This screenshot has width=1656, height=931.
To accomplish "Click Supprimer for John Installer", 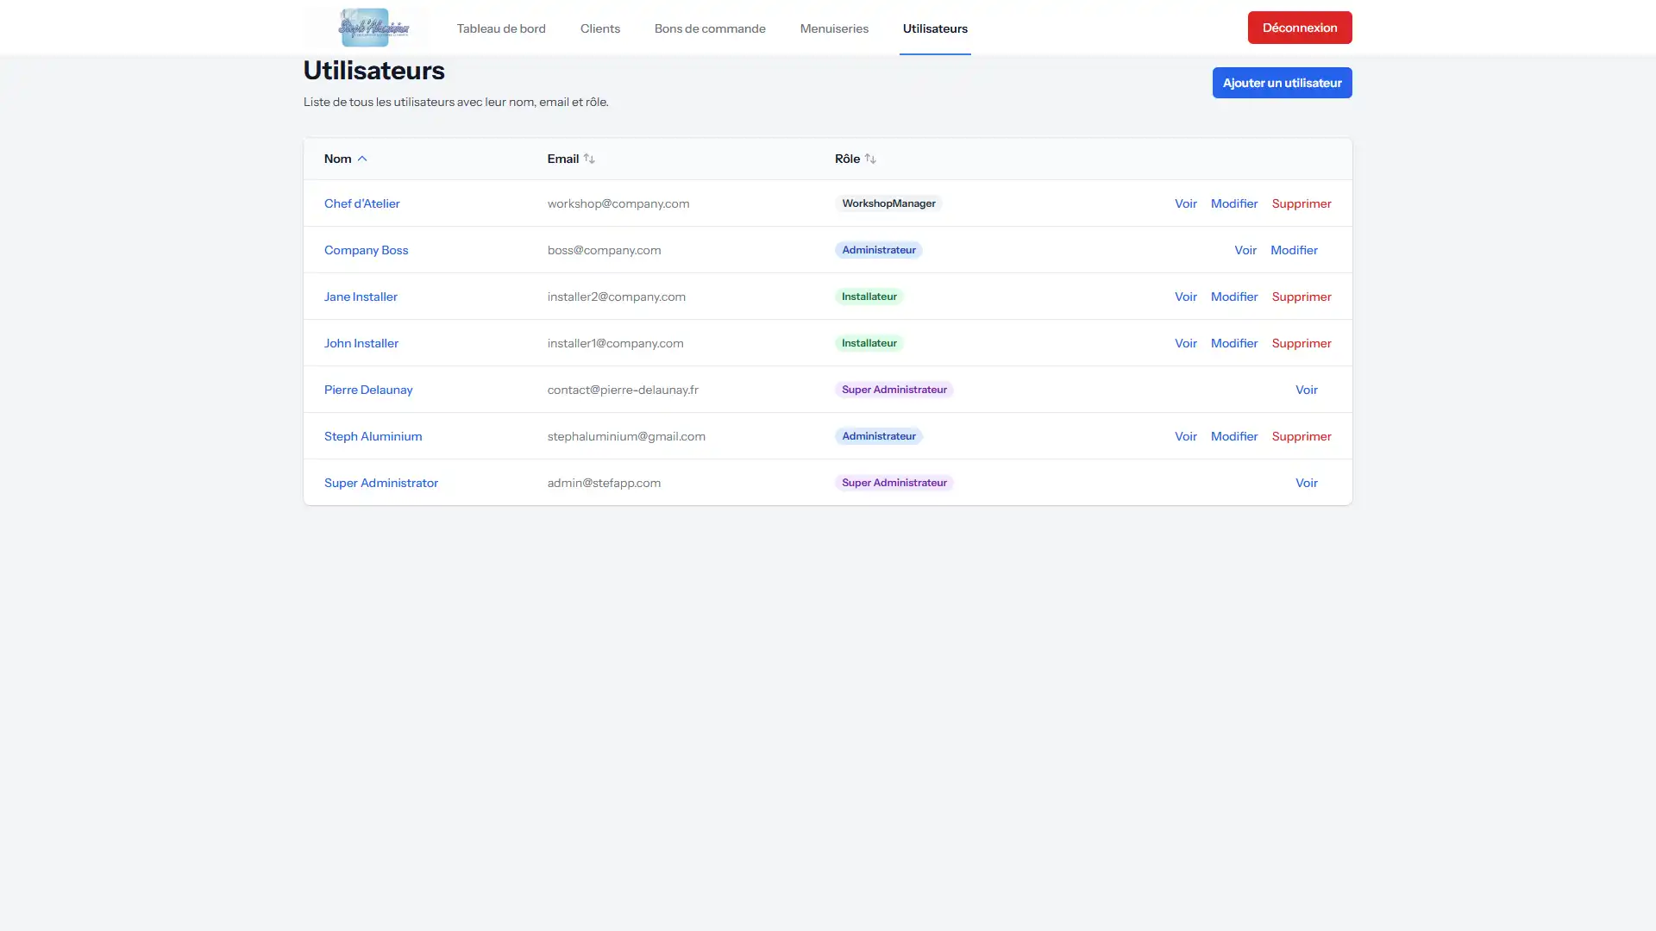I will (1302, 343).
